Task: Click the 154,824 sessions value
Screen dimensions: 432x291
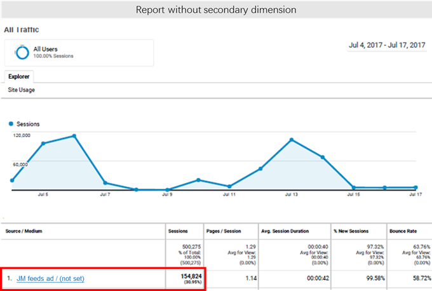Action: click(191, 276)
